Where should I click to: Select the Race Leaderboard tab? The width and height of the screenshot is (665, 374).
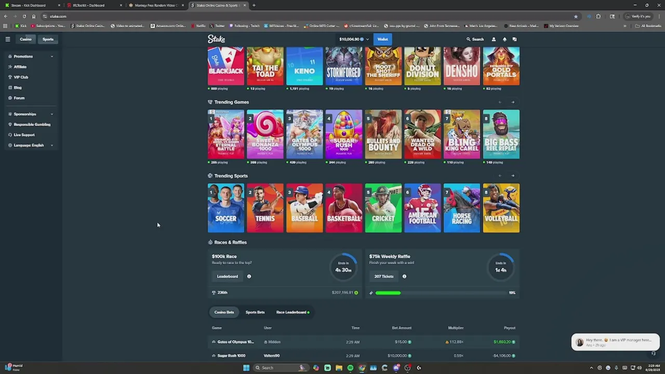(292, 312)
